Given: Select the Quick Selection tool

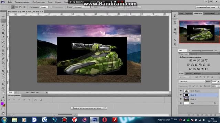Looking at the screenshot, I should click(x=3, y=29).
